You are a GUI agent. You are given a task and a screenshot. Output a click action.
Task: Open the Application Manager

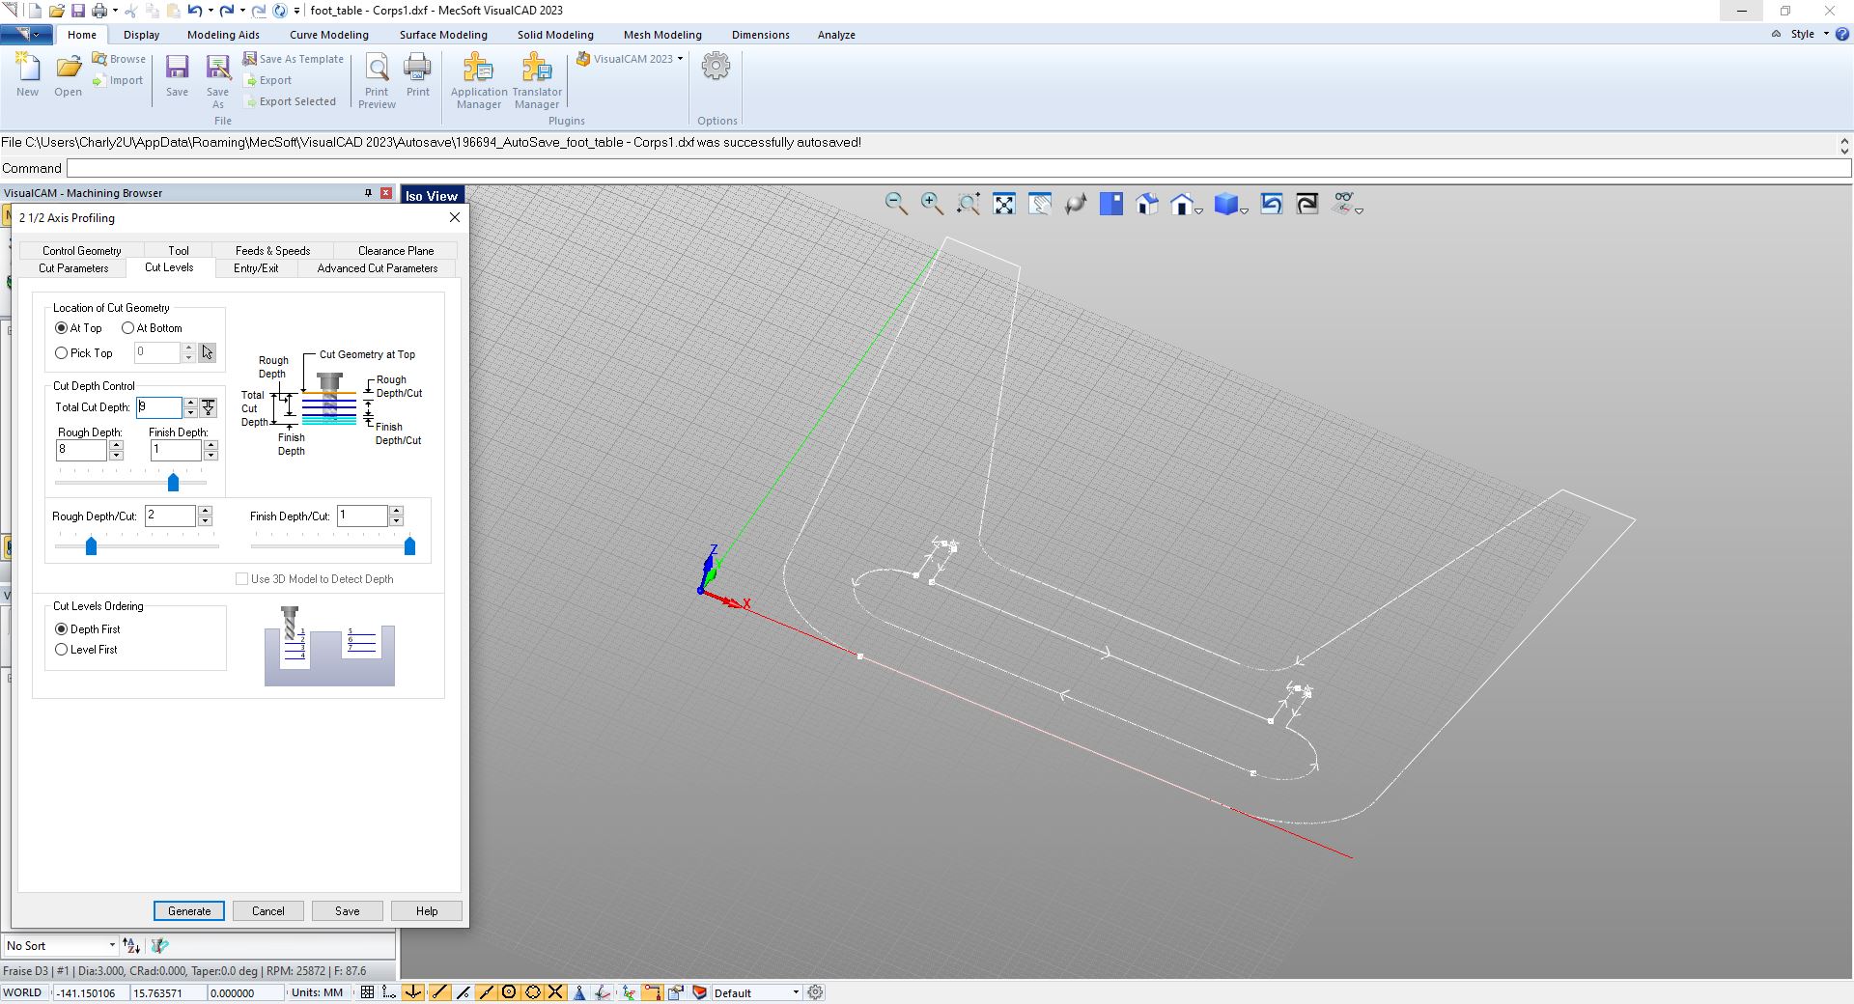point(479,81)
